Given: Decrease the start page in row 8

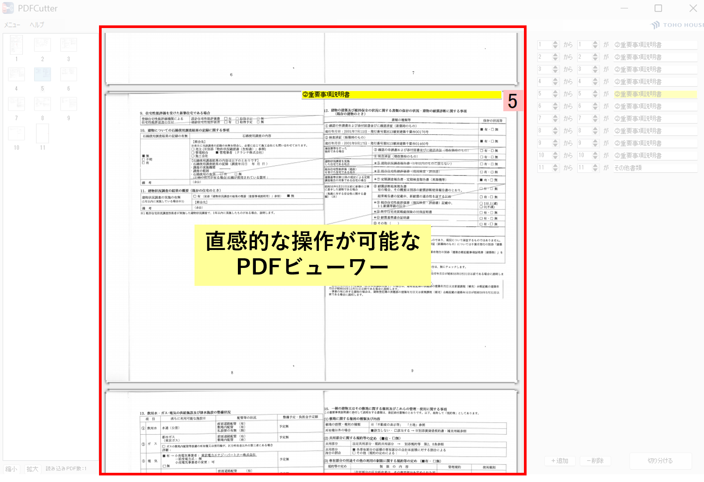Looking at the screenshot, I should 555,133.
